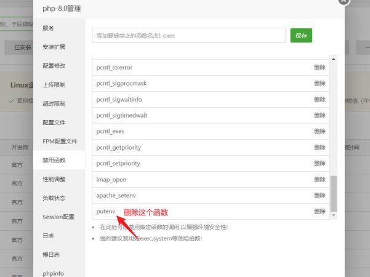The height and width of the screenshot is (277, 370).
Task: Delete the putenv function
Action: pyautogui.click(x=320, y=211)
